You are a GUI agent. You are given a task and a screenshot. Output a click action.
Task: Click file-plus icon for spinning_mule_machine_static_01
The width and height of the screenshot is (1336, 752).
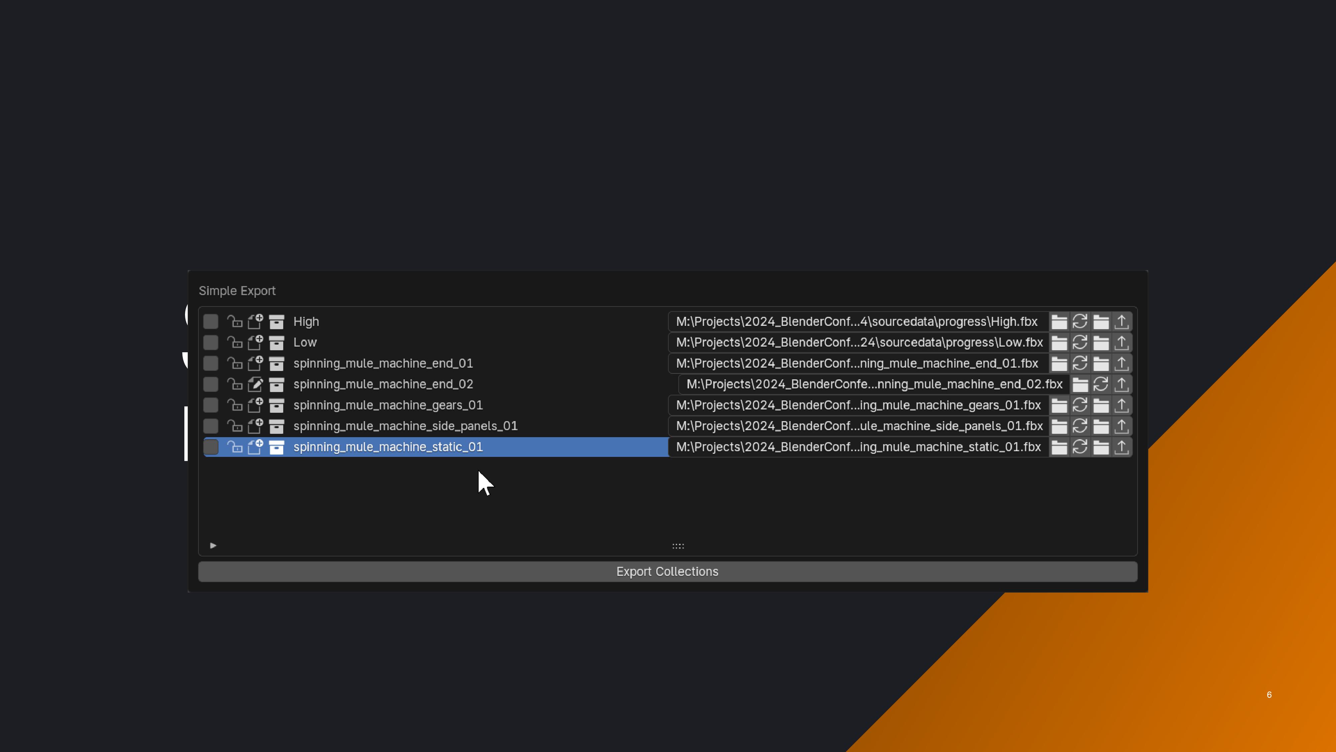tap(255, 446)
